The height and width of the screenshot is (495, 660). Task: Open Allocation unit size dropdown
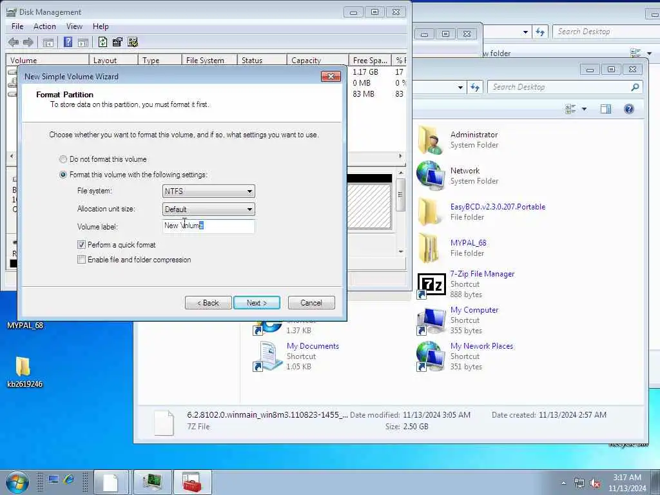(209, 209)
